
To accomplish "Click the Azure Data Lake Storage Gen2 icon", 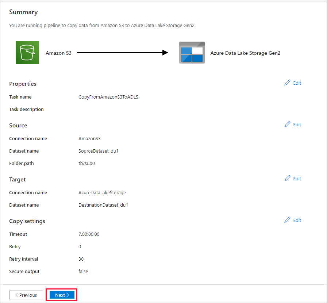I will pyautogui.click(x=192, y=53).
